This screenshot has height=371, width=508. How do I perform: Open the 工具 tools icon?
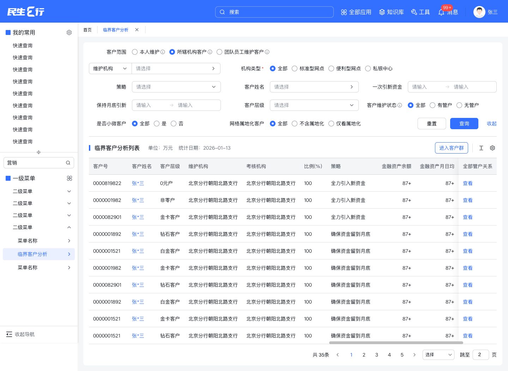click(414, 12)
